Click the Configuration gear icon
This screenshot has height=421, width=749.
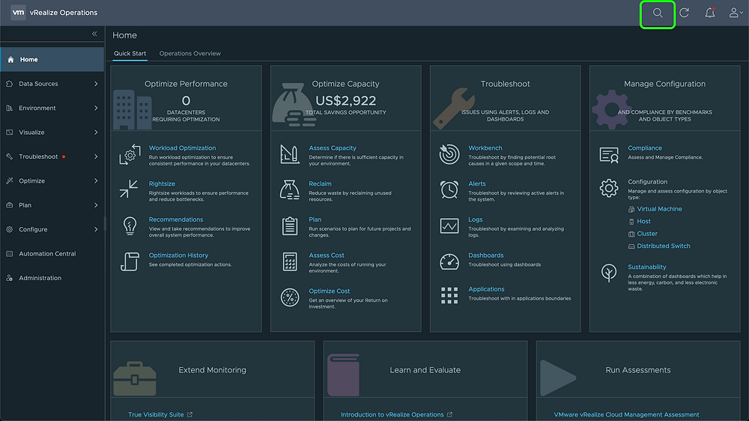609,188
